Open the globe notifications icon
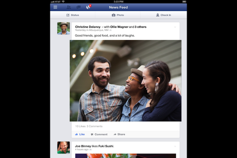This screenshot has height=158, width=237. 88,7
